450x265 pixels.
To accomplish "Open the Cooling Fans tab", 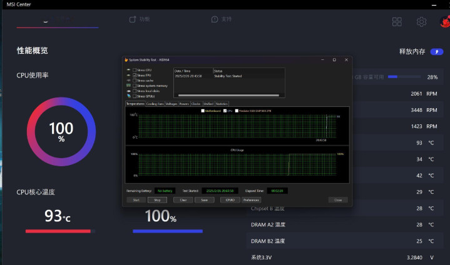I will coord(155,104).
